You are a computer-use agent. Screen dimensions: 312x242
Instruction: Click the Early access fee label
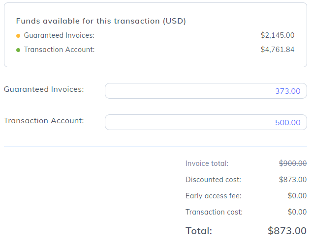click(213, 196)
